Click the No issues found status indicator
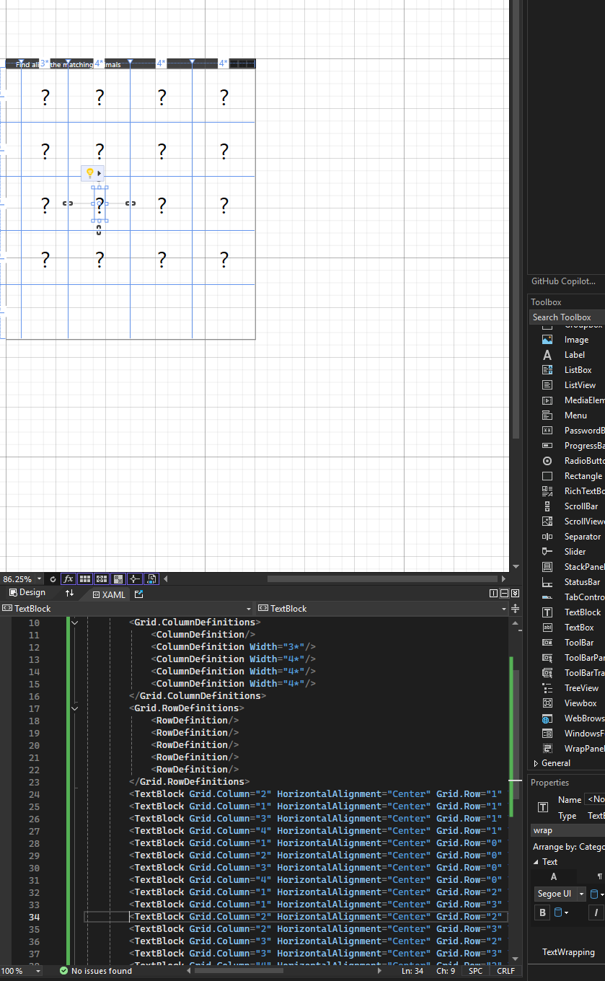The width and height of the screenshot is (605, 981). 96,971
